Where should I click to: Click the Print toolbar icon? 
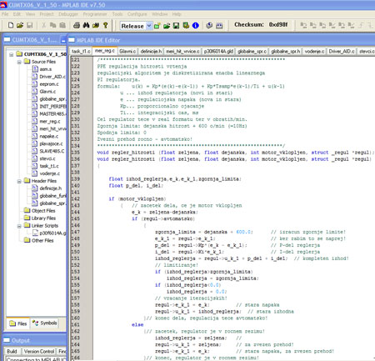tap(77, 25)
